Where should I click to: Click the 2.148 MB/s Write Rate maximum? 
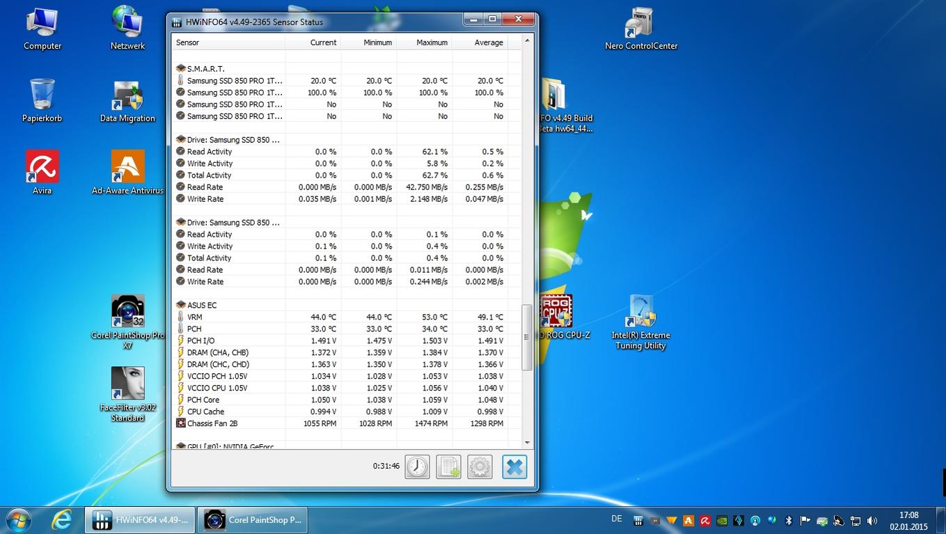(x=429, y=199)
